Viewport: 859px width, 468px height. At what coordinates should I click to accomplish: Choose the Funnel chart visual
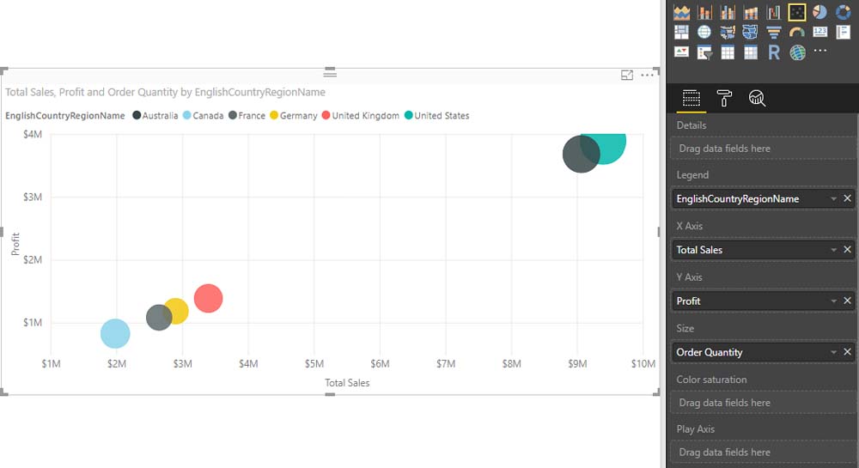pos(773,33)
